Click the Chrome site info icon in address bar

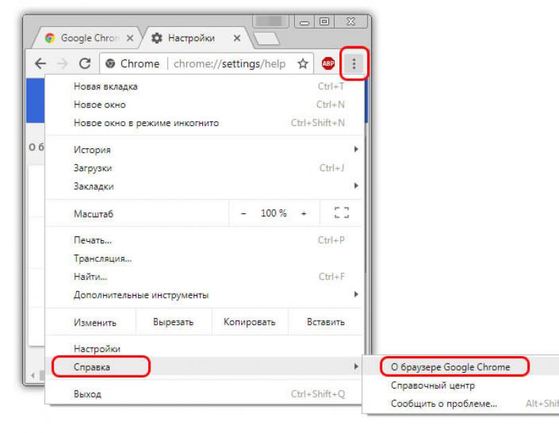click(110, 64)
